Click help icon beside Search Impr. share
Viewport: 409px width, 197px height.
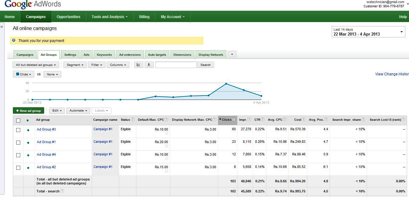[363, 119]
